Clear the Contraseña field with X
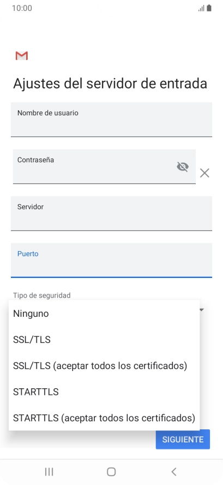Viewport: 223px width, 485px height. (204, 173)
